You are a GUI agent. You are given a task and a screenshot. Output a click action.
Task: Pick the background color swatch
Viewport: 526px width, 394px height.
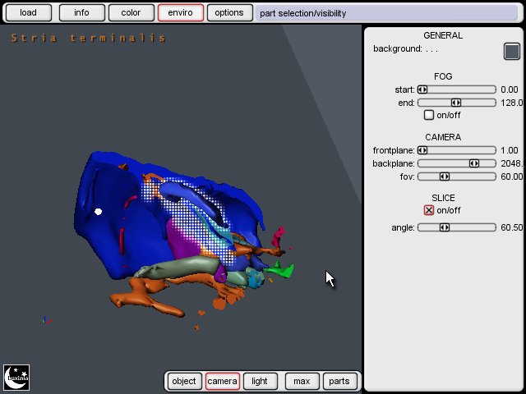click(512, 52)
